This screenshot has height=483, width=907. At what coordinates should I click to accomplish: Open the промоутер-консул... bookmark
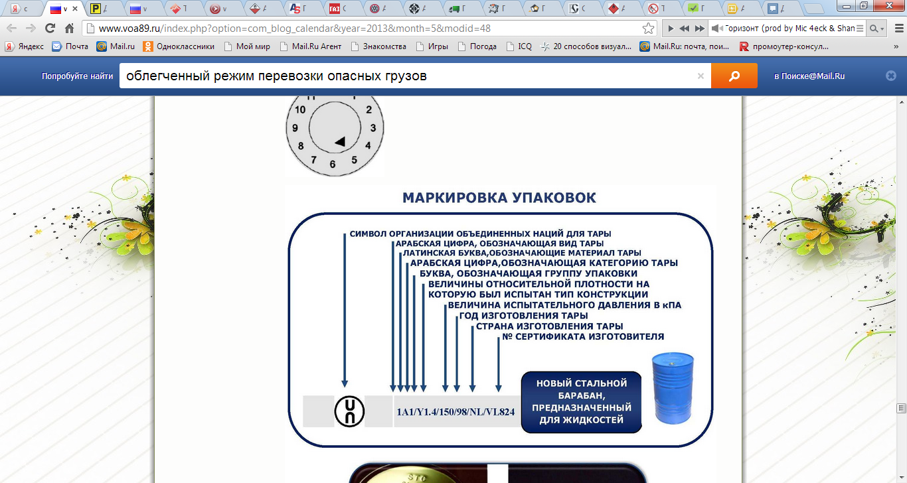point(784,46)
